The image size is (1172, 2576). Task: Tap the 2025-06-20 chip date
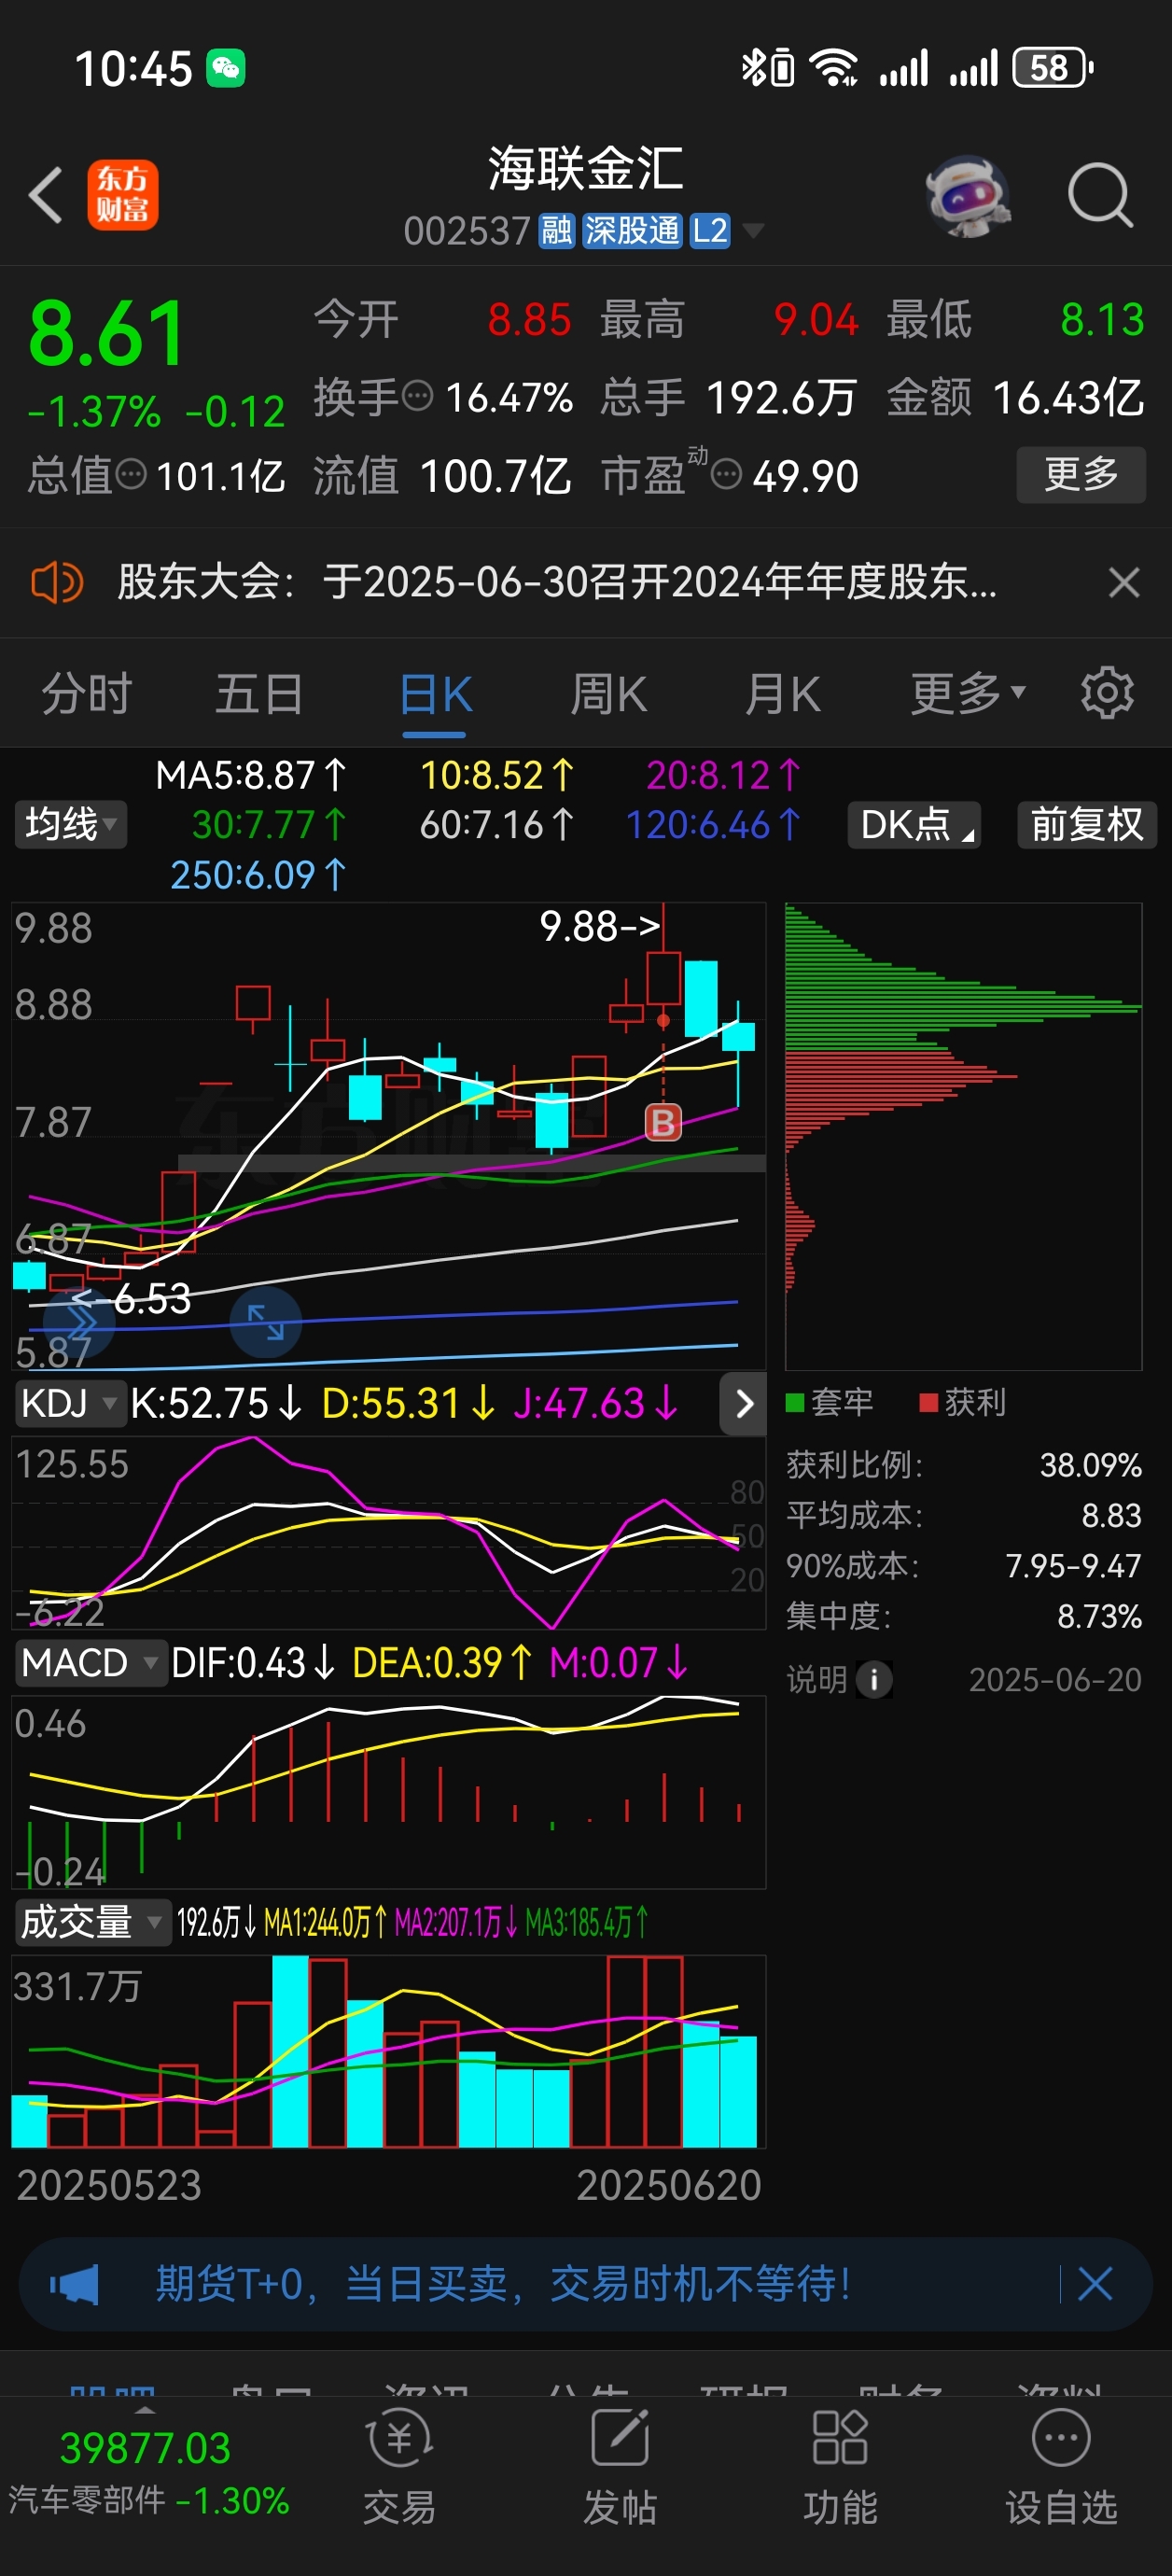coord(1055,1680)
